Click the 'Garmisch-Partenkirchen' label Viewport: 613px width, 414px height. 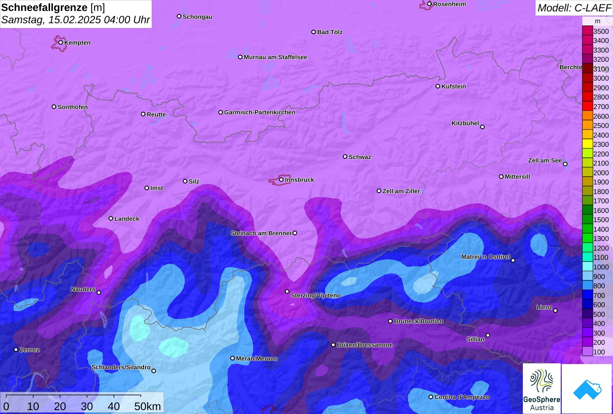[260, 112]
